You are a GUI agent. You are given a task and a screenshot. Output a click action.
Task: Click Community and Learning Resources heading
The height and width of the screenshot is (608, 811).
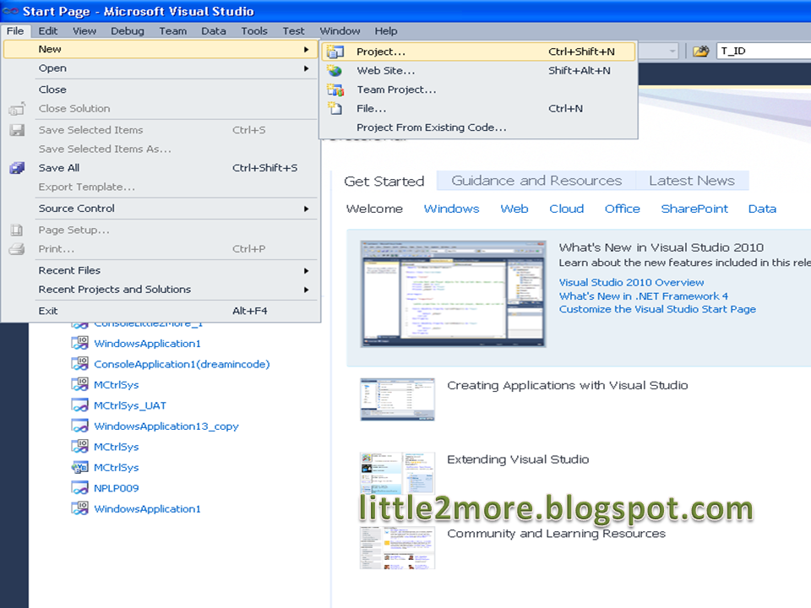[x=556, y=533]
